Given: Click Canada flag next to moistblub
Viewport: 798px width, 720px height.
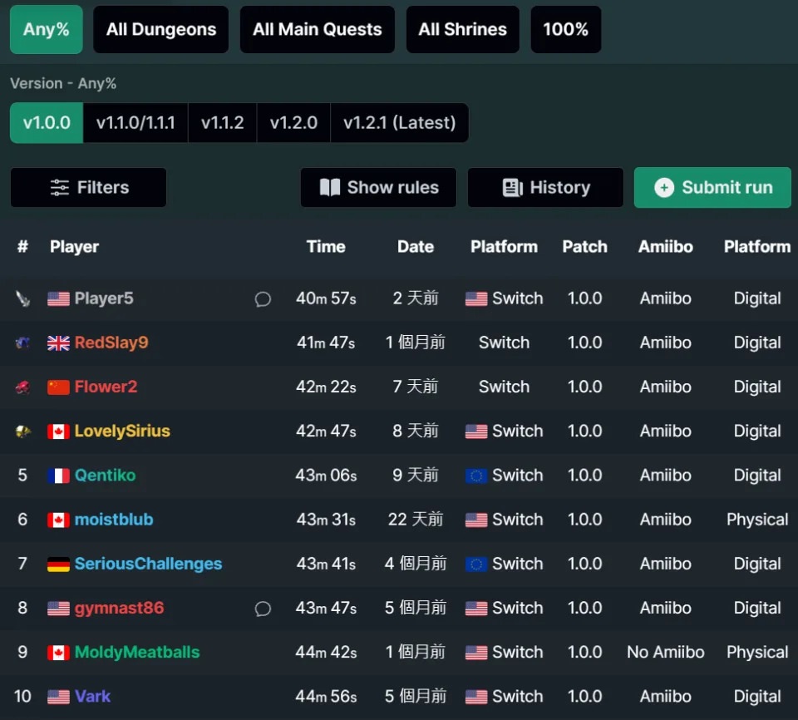Looking at the screenshot, I should tap(58, 520).
